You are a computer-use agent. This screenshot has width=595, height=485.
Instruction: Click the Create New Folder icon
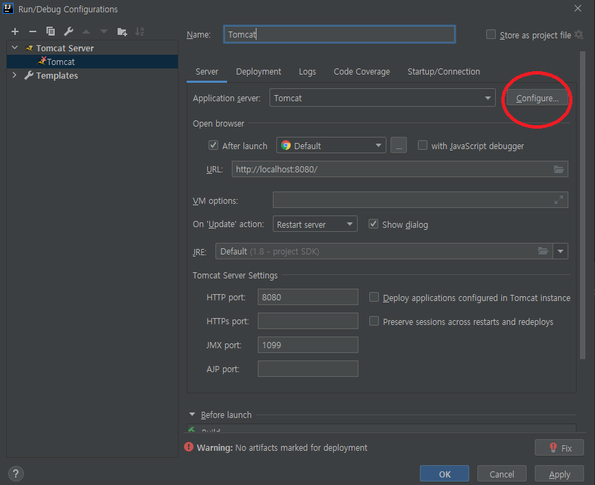tap(122, 31)
